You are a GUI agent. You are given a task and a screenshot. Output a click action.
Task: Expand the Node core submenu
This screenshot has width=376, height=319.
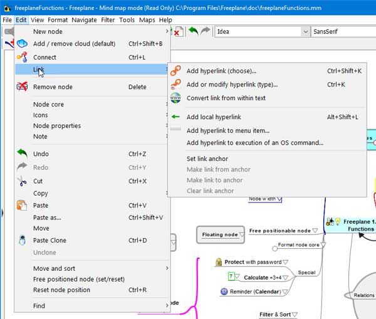pos(92,104)
